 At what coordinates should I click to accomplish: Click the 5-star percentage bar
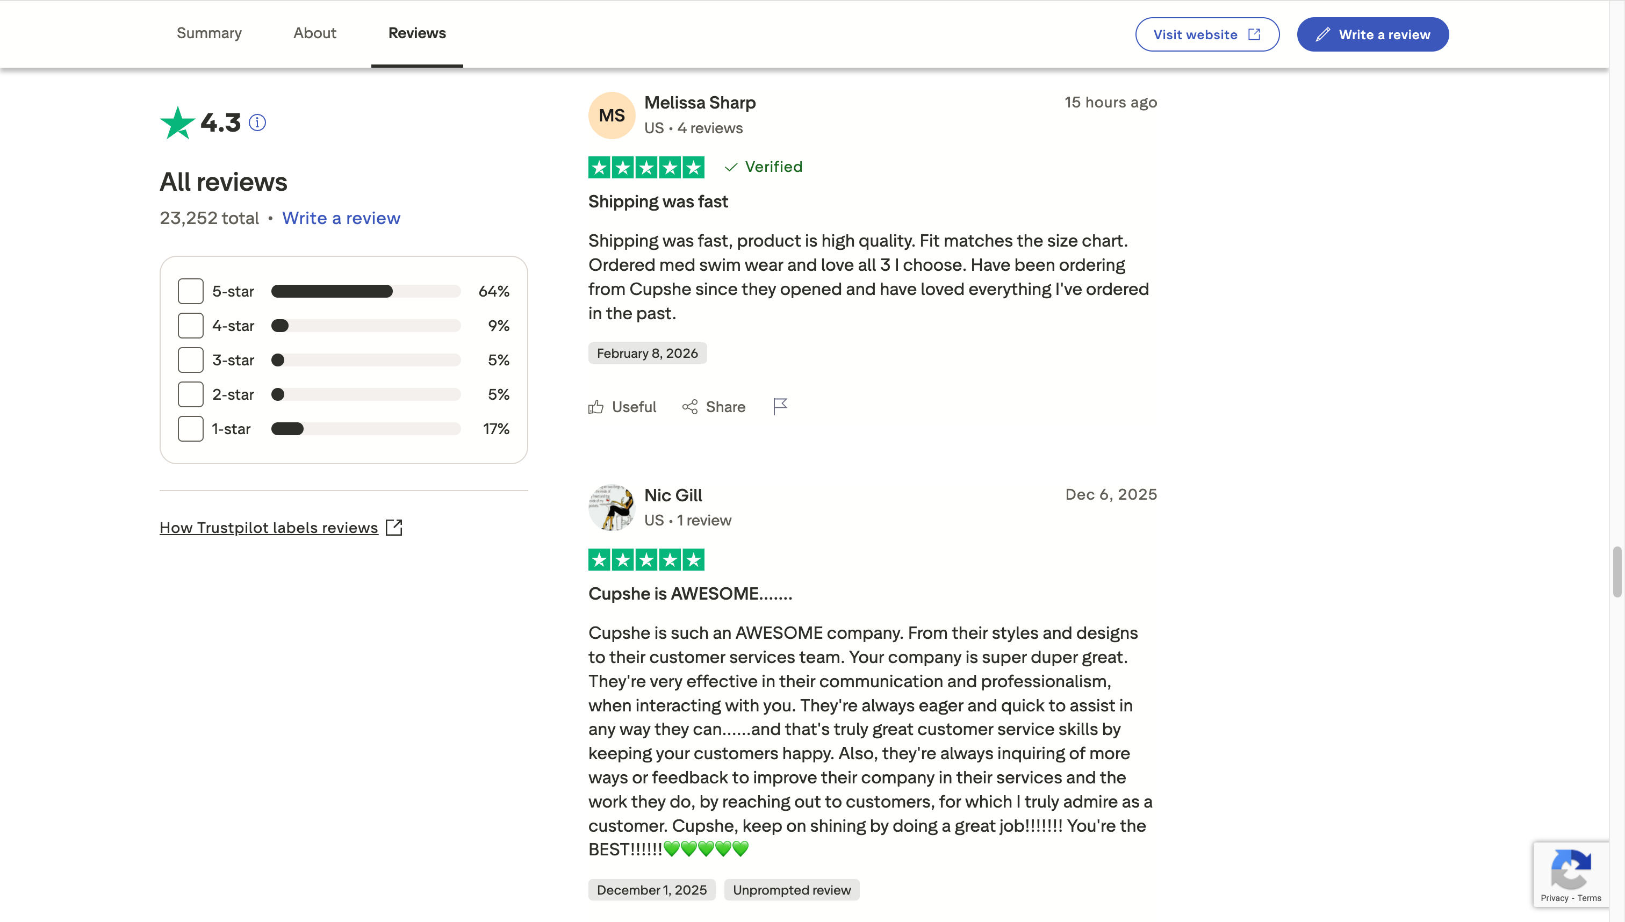pyautogui.click(x=365, y=291)
